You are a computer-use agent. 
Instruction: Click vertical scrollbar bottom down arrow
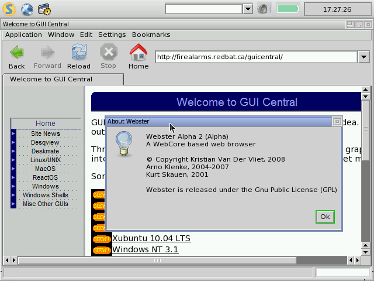point(365,252)
